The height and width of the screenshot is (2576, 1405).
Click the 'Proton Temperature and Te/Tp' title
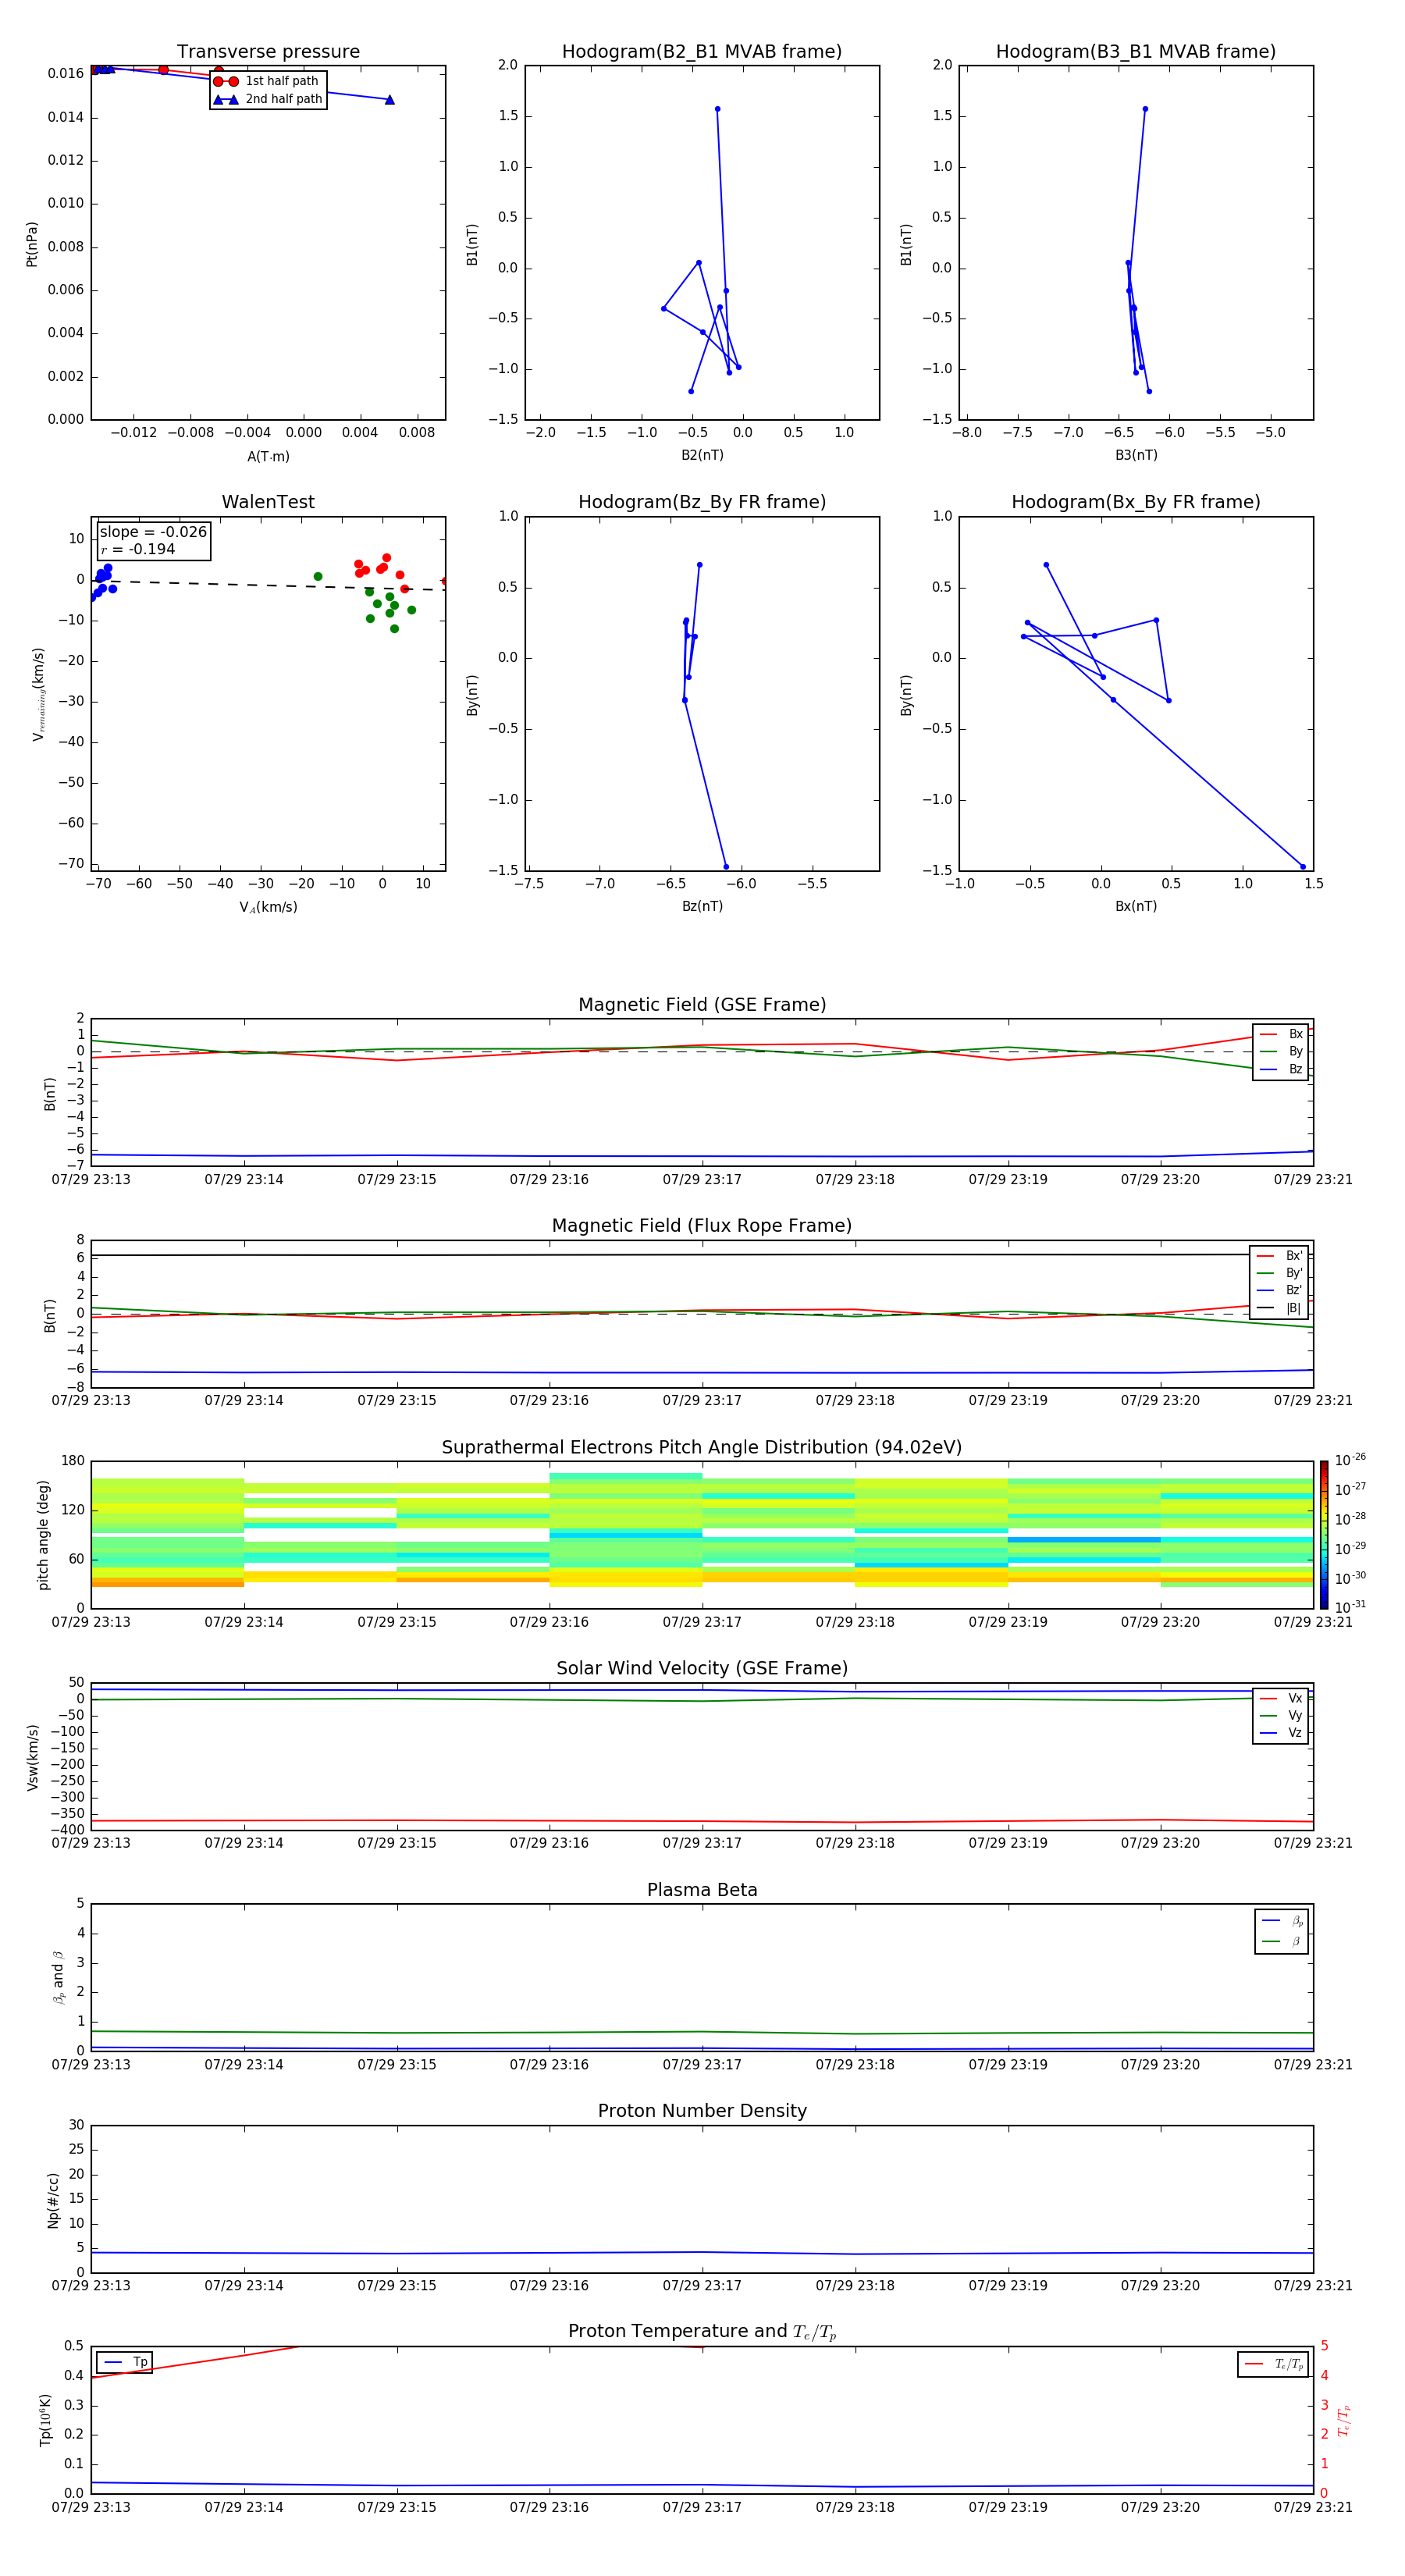[x=702, y=2332]
